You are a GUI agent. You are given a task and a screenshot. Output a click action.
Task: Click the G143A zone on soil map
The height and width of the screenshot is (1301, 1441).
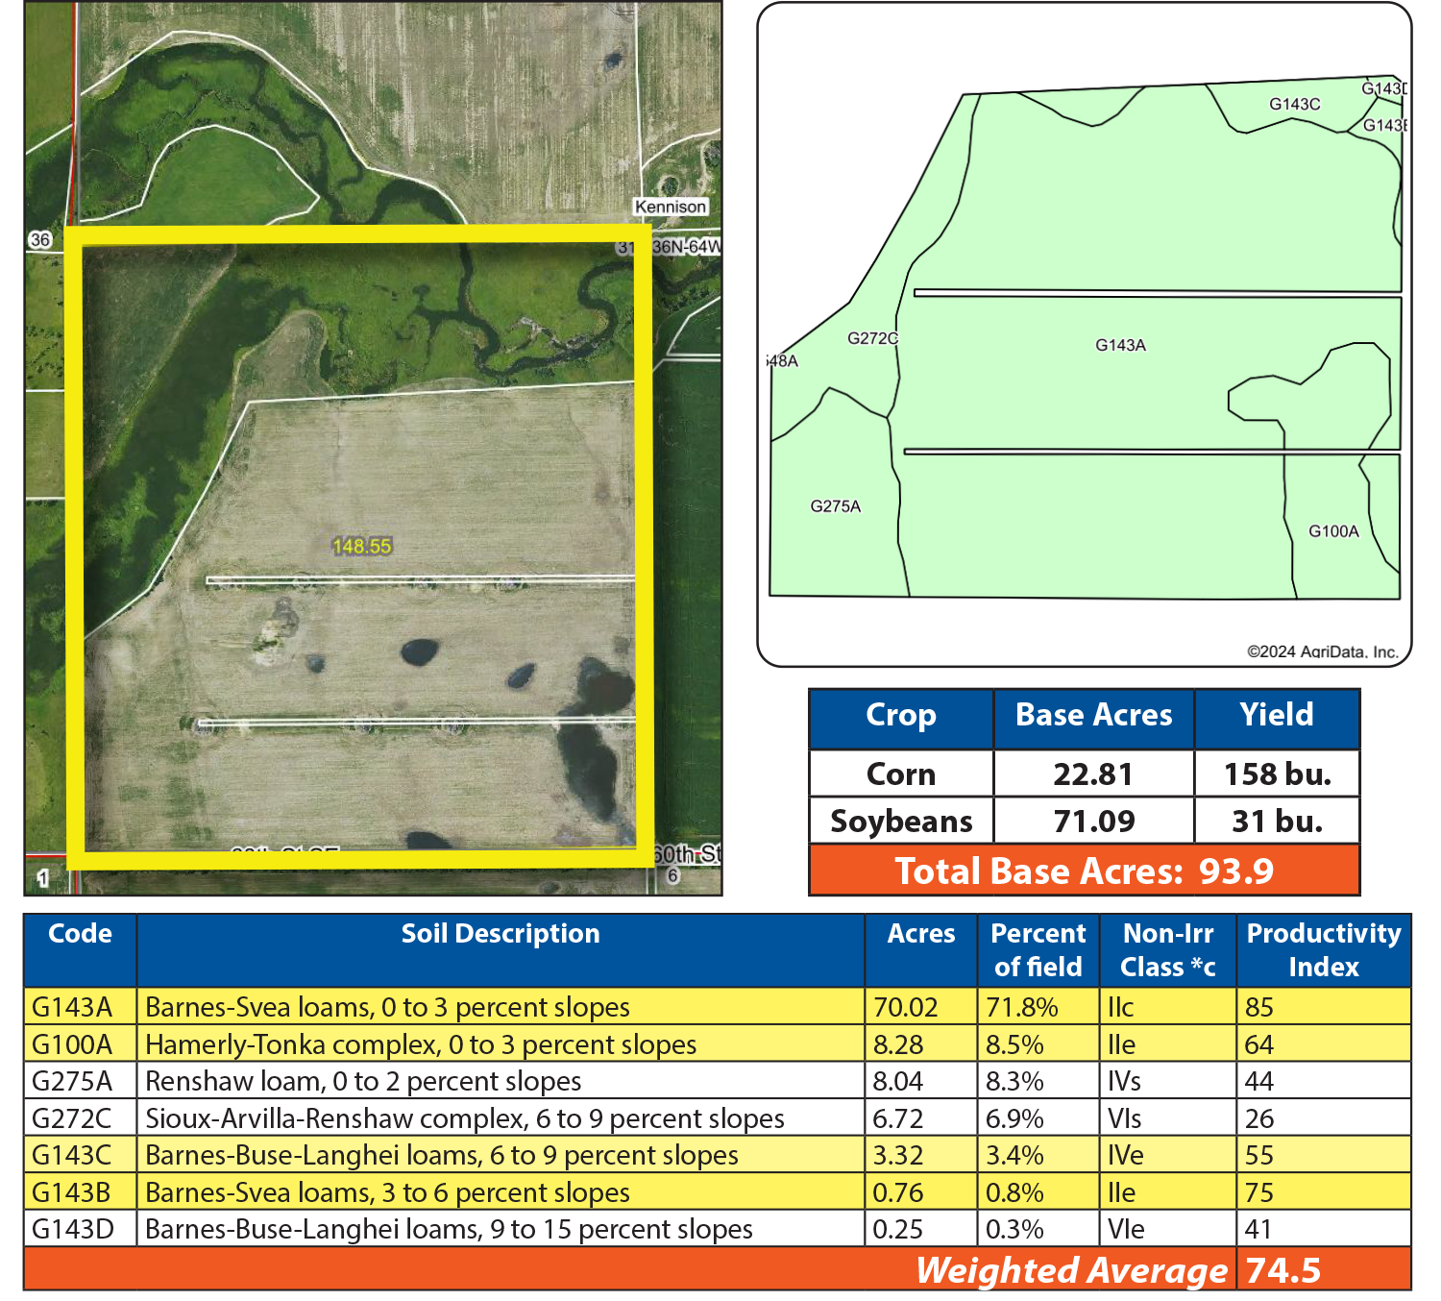[1120, 345]
